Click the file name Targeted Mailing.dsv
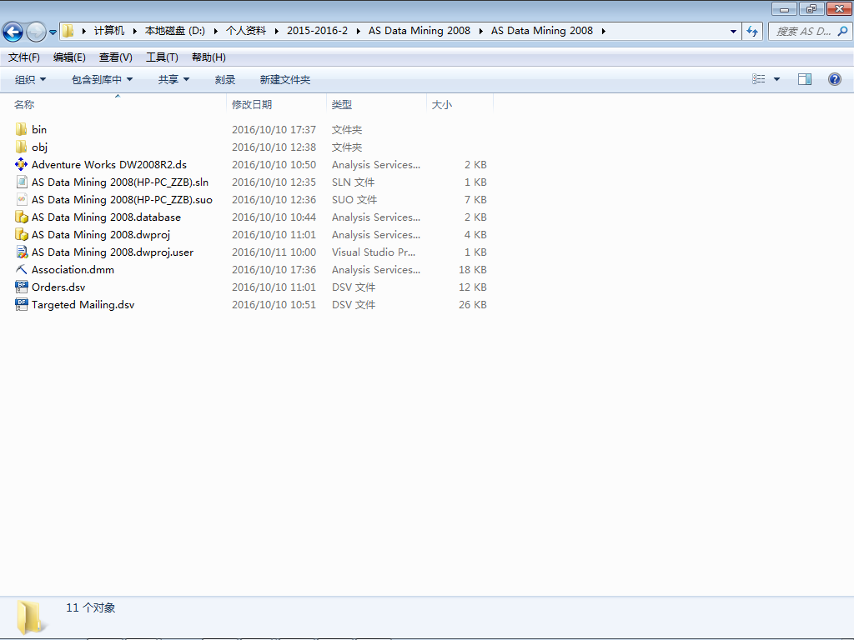854x640 pixels. (83, 304)
